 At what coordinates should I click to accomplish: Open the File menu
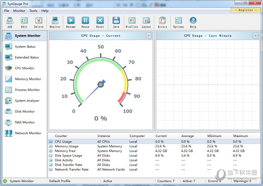(7, 10)
